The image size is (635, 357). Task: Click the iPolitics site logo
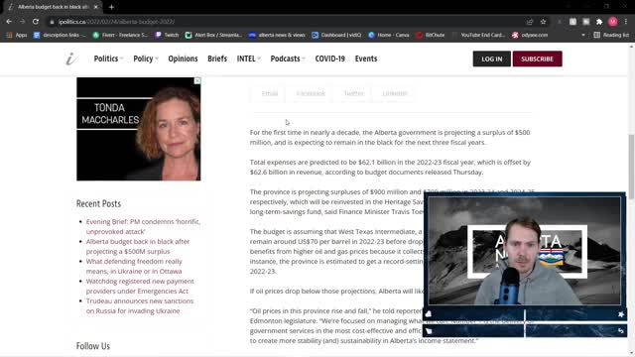click(x=70, y=59)
